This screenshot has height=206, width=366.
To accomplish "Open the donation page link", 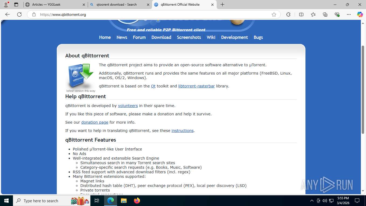I will tap(95, 122).
